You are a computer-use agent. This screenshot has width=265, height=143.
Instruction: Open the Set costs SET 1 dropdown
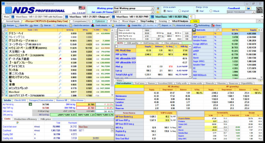152,12
